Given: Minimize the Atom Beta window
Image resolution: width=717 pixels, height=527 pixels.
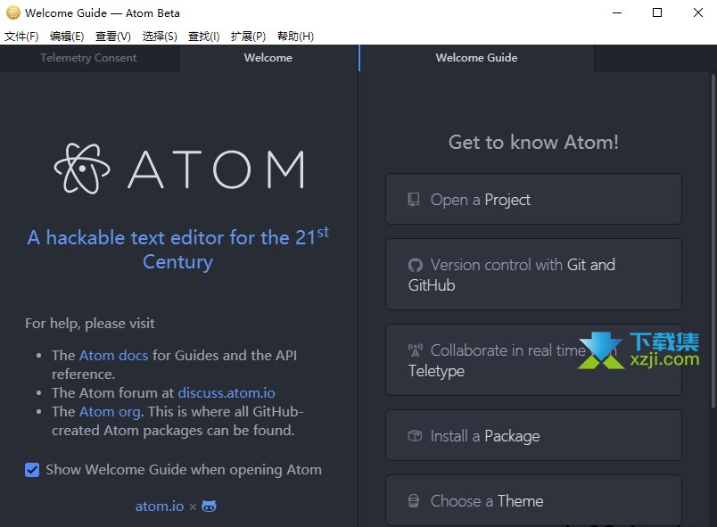Looking at the screenshot, I should click(x=617, y=12).
